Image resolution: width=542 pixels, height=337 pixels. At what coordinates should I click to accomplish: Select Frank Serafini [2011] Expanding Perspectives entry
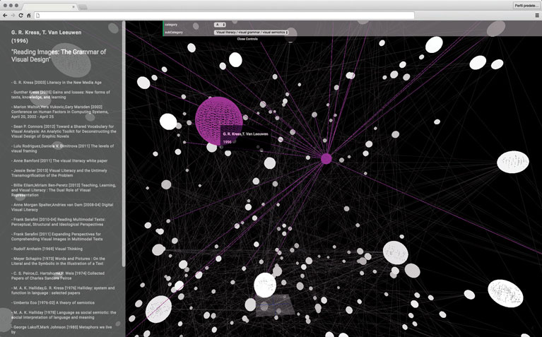57,237
